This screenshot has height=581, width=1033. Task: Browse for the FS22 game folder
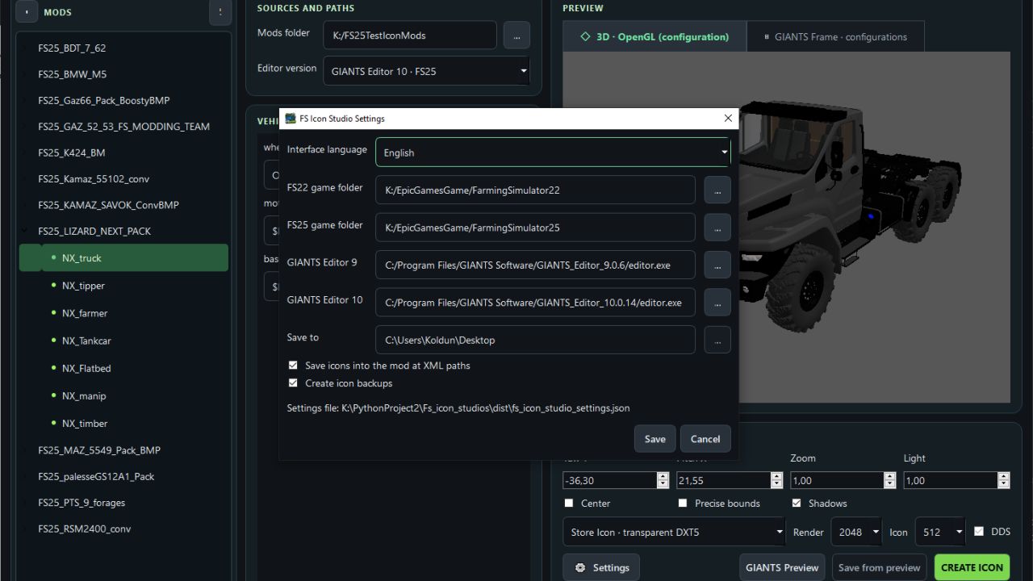point(717,190)
